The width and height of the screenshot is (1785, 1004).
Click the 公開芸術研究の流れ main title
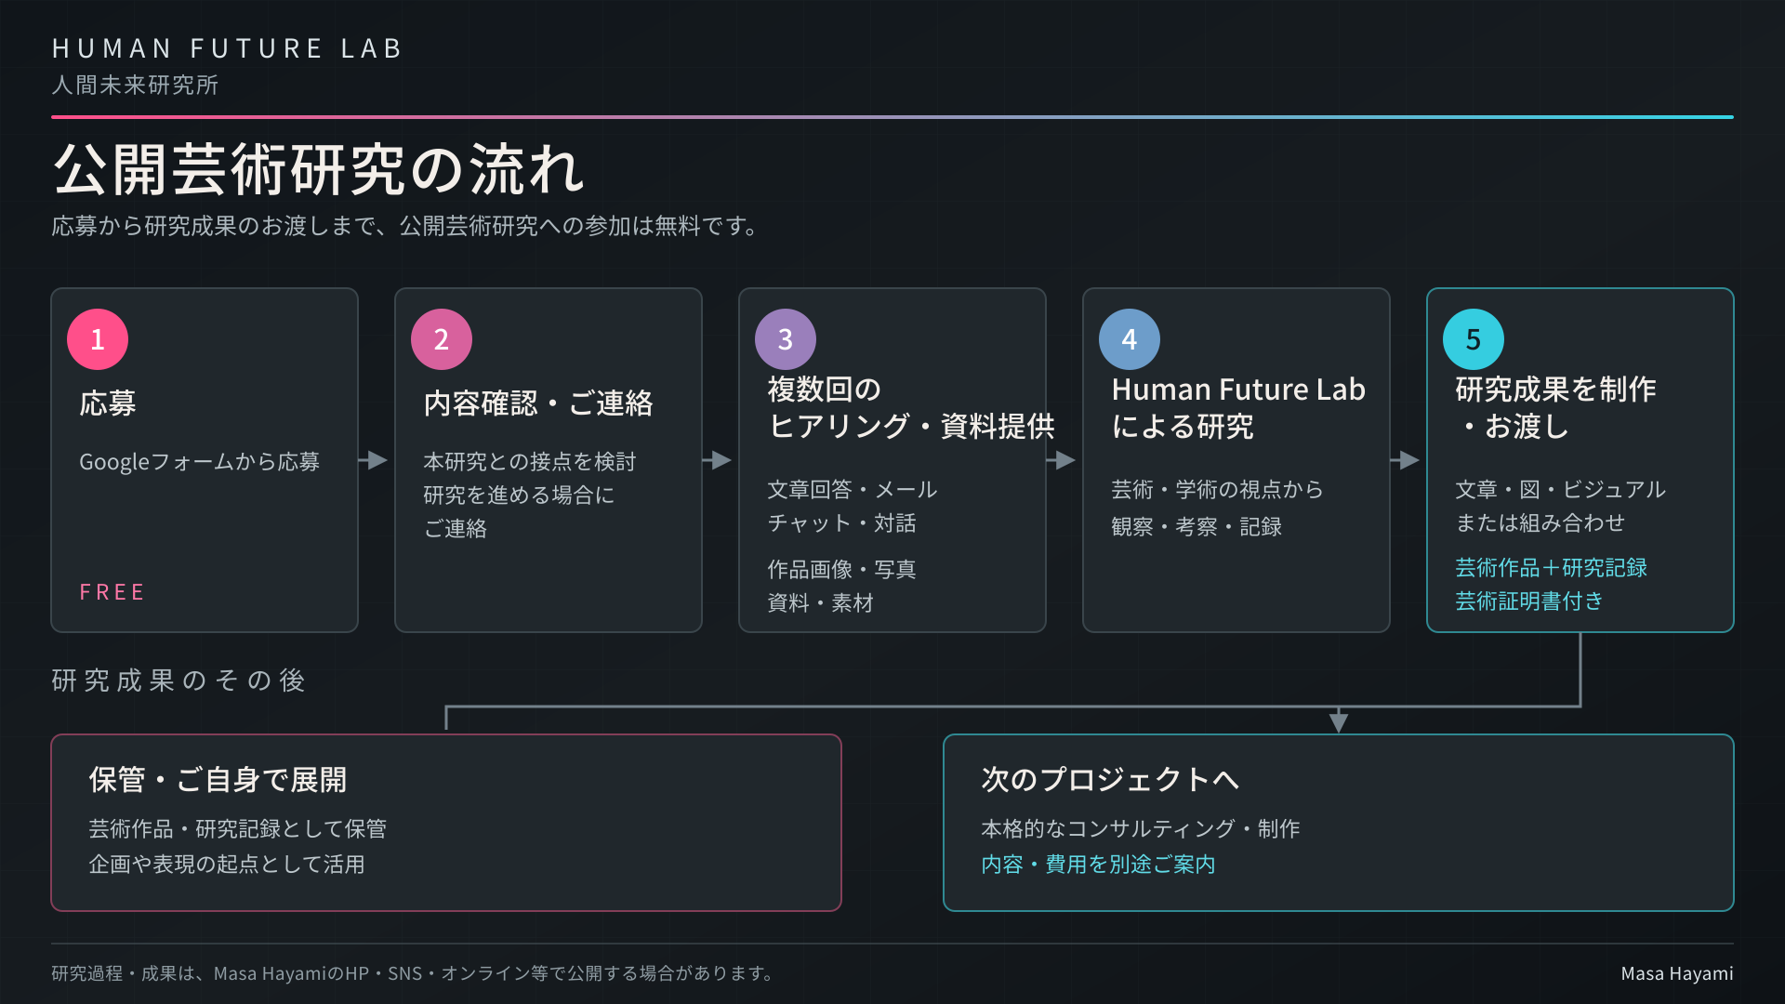coord(318,169)
